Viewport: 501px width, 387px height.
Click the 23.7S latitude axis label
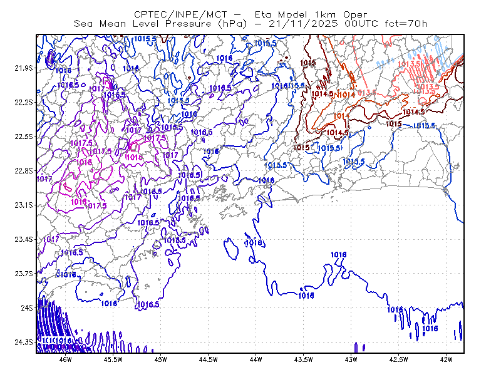(x=24, y=274)
